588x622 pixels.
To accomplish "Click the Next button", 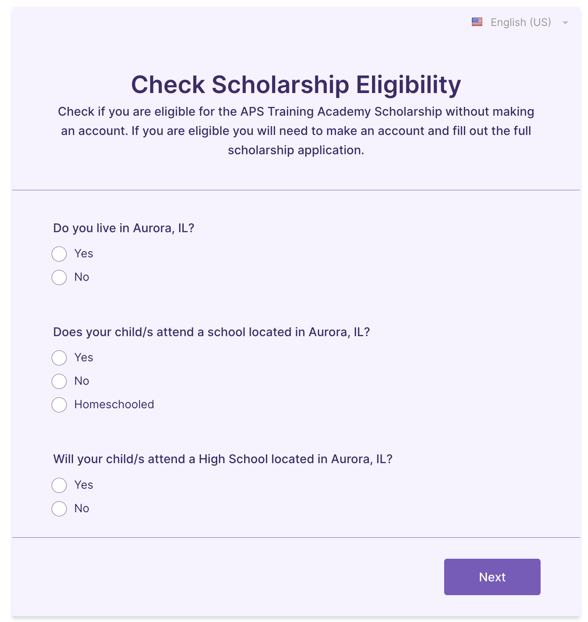I will point(492,577).
